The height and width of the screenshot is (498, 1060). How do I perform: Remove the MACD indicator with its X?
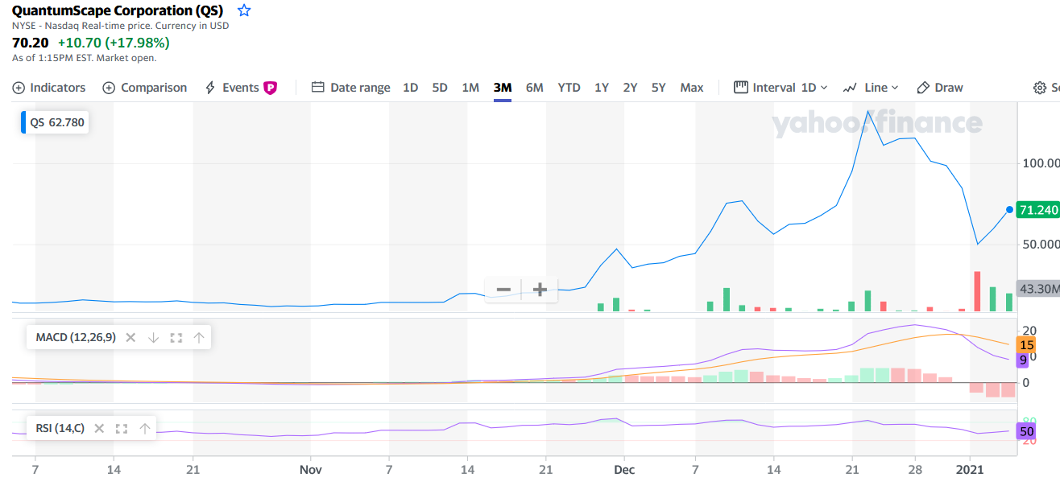(130, 337)
